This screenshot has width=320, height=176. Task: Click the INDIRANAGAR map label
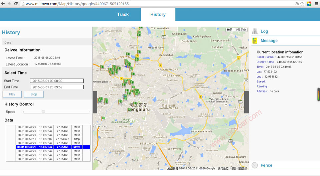169,108
